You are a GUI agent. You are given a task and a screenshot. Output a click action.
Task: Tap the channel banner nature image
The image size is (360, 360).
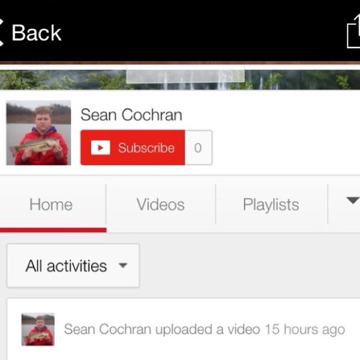click(180, 79)
